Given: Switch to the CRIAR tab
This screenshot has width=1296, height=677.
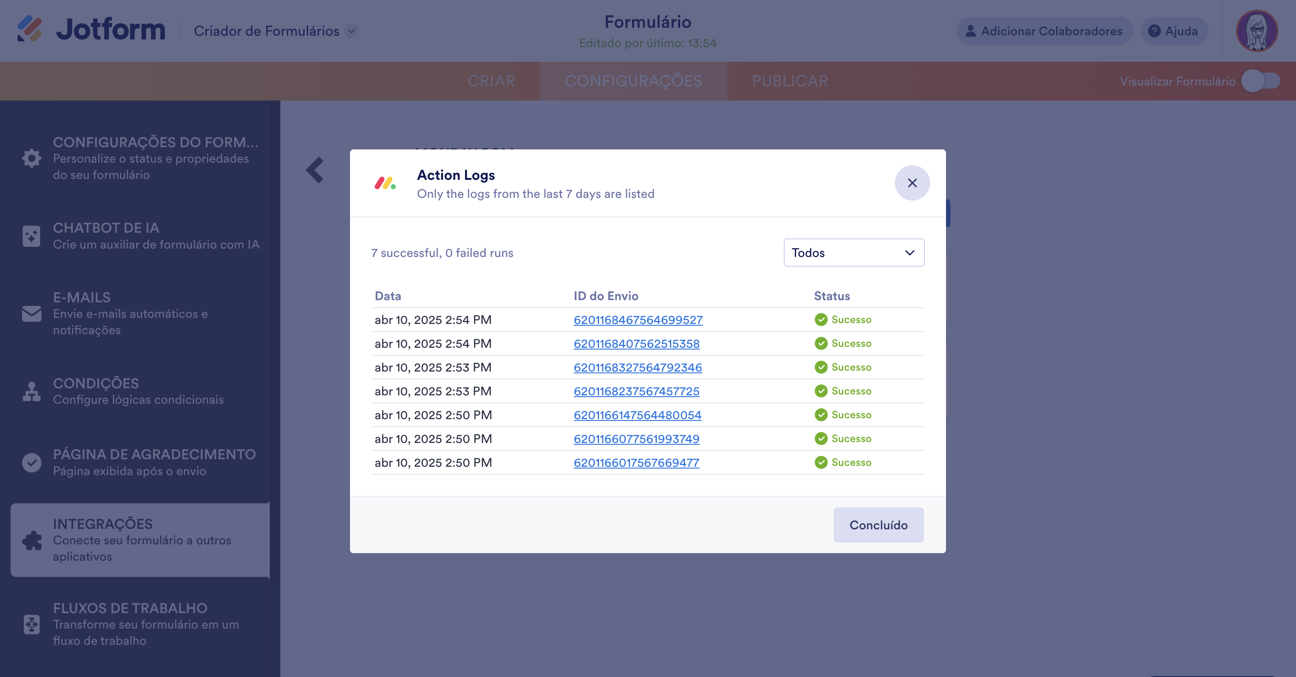Looking at the screenshot, I should point(491,81).
